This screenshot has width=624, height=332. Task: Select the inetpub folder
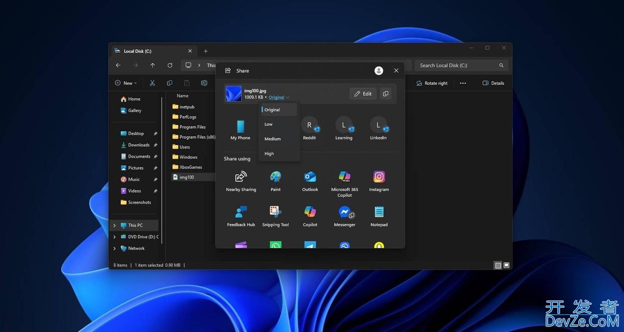click(x=183, y=107)
